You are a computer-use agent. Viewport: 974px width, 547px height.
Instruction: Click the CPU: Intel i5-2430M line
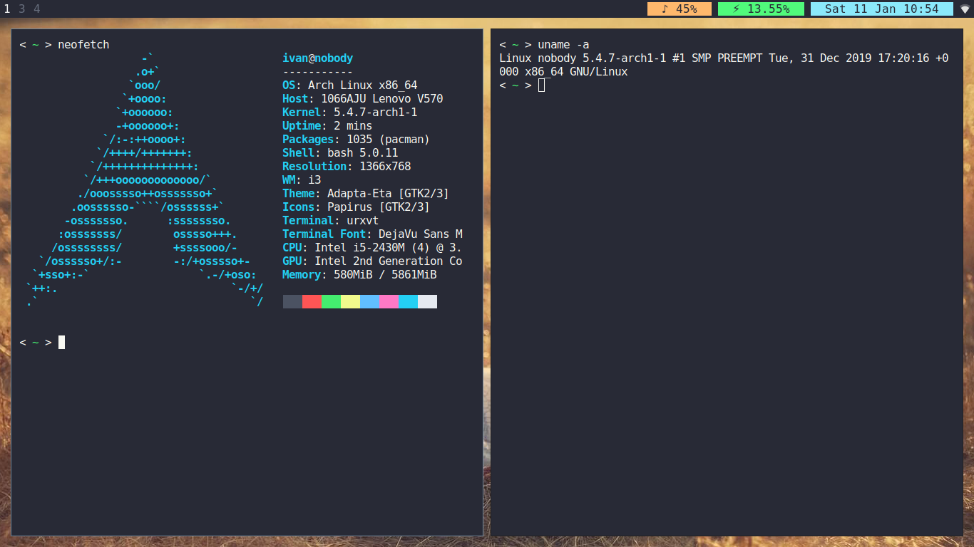click(x=372, y=248)
